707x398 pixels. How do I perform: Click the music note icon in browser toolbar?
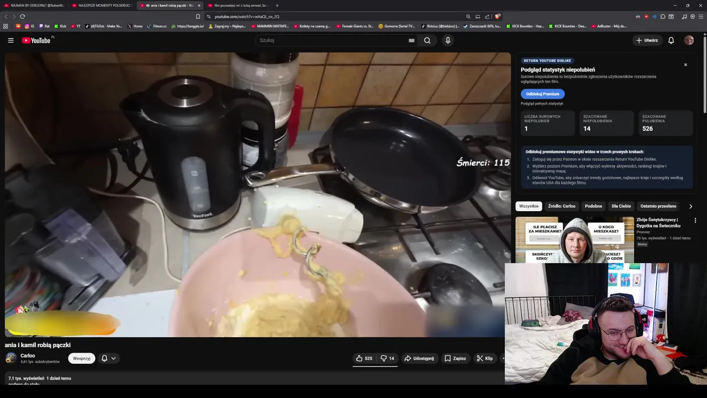click(x=684, y=17)
